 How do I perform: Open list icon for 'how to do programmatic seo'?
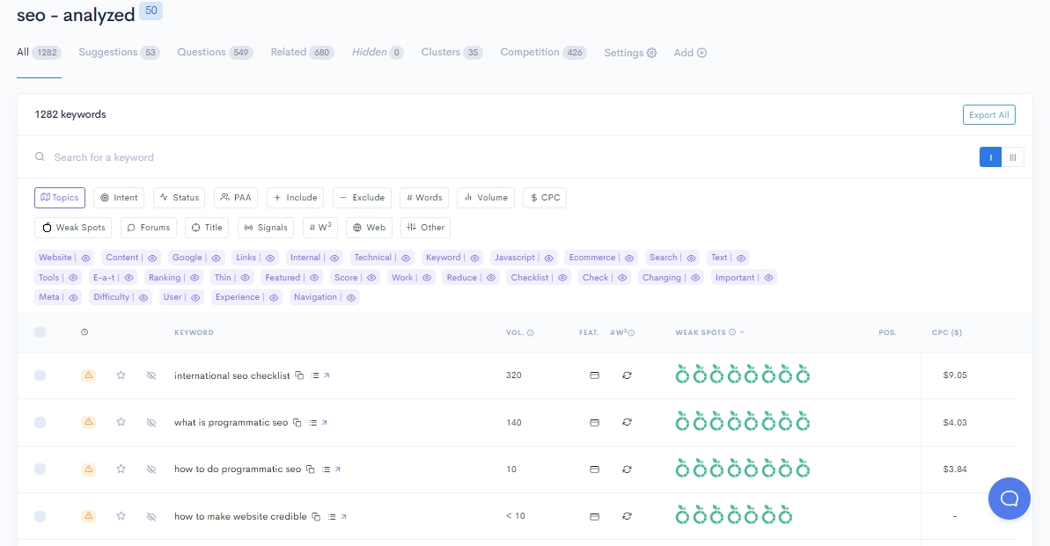tap(327, 469)
